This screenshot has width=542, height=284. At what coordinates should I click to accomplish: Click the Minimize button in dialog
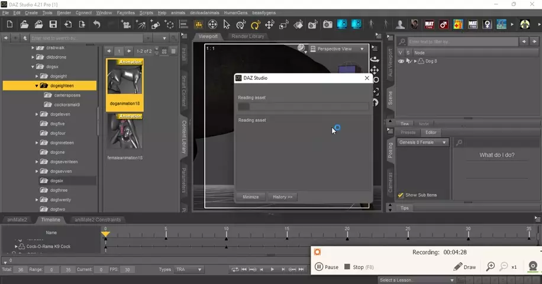point(250,196)
